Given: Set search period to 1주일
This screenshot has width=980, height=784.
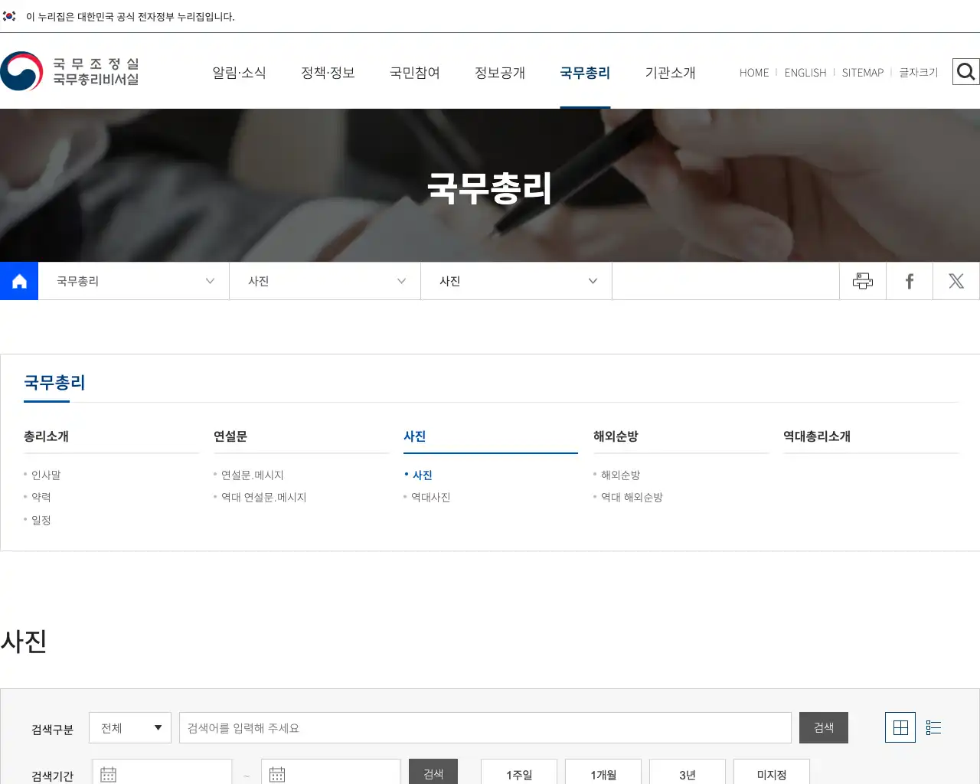Looking at the screenshot, I should [519, 772].
